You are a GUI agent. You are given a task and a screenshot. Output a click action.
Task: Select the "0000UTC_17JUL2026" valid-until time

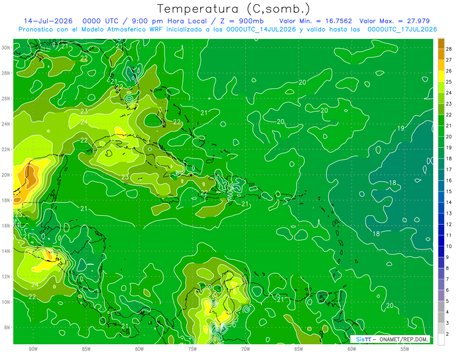(402, 29)
